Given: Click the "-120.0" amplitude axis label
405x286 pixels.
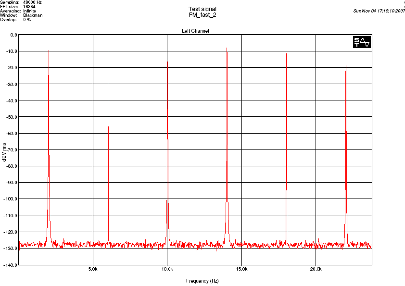Looking at the screenshot, I should [10, 232].
